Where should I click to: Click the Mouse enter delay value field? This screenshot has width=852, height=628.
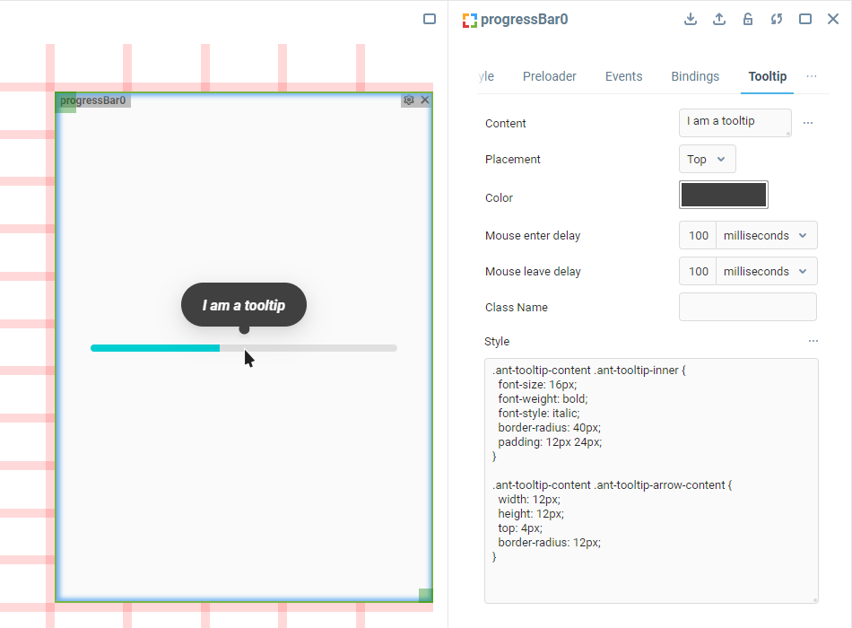pyautogui.click(x=698, y=236)
